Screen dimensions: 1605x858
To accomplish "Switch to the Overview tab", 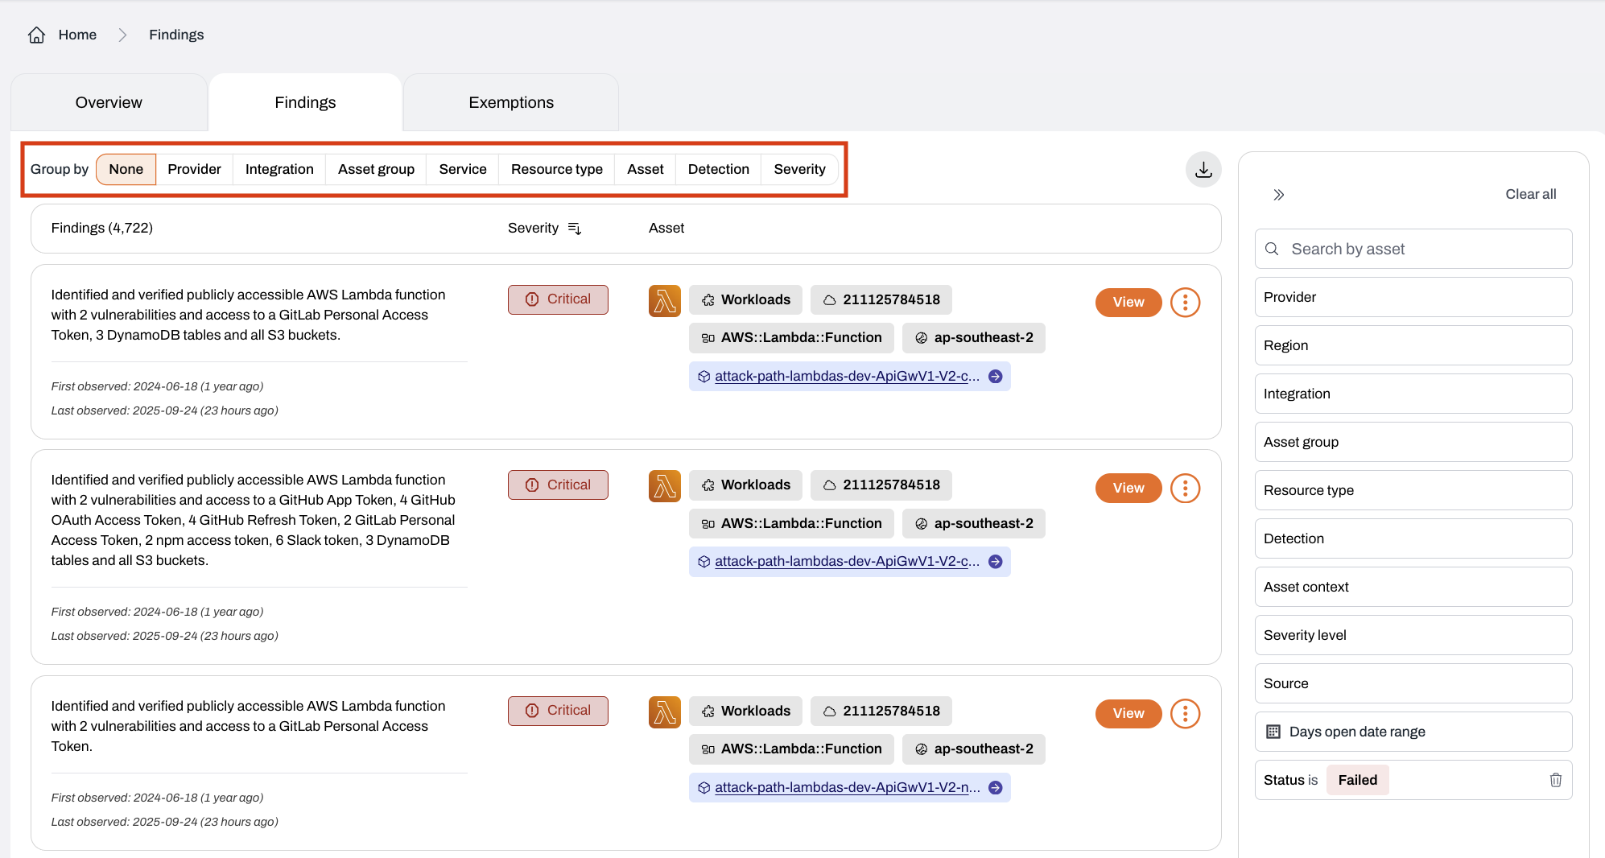I will point(109,102).
